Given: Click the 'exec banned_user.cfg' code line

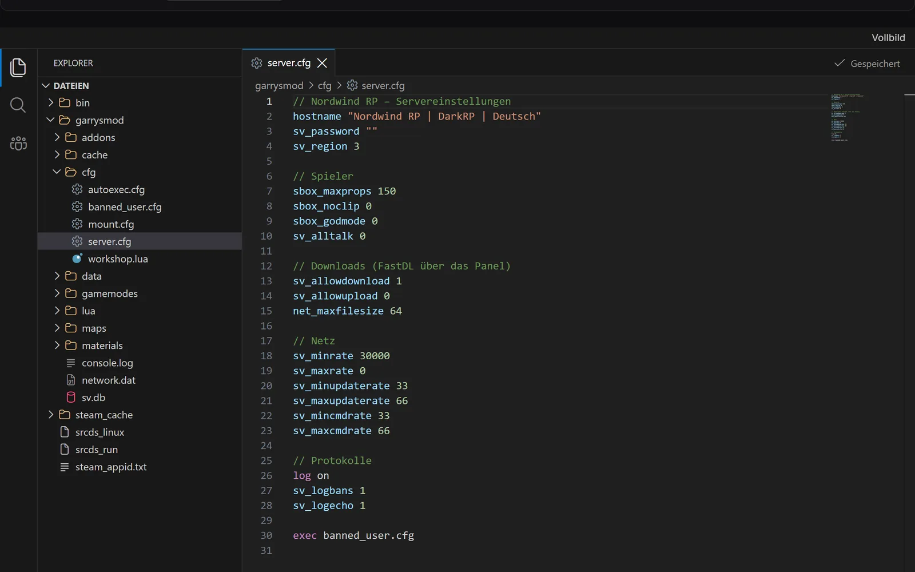Looking at the screenshot, I should point(353,535).
